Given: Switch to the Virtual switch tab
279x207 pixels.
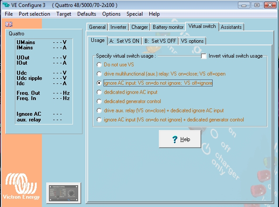Looking at the screenshot, I should 202,26.
